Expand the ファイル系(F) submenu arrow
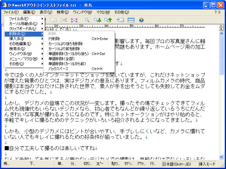Screen dimensions: 226x169 (42, 19)
